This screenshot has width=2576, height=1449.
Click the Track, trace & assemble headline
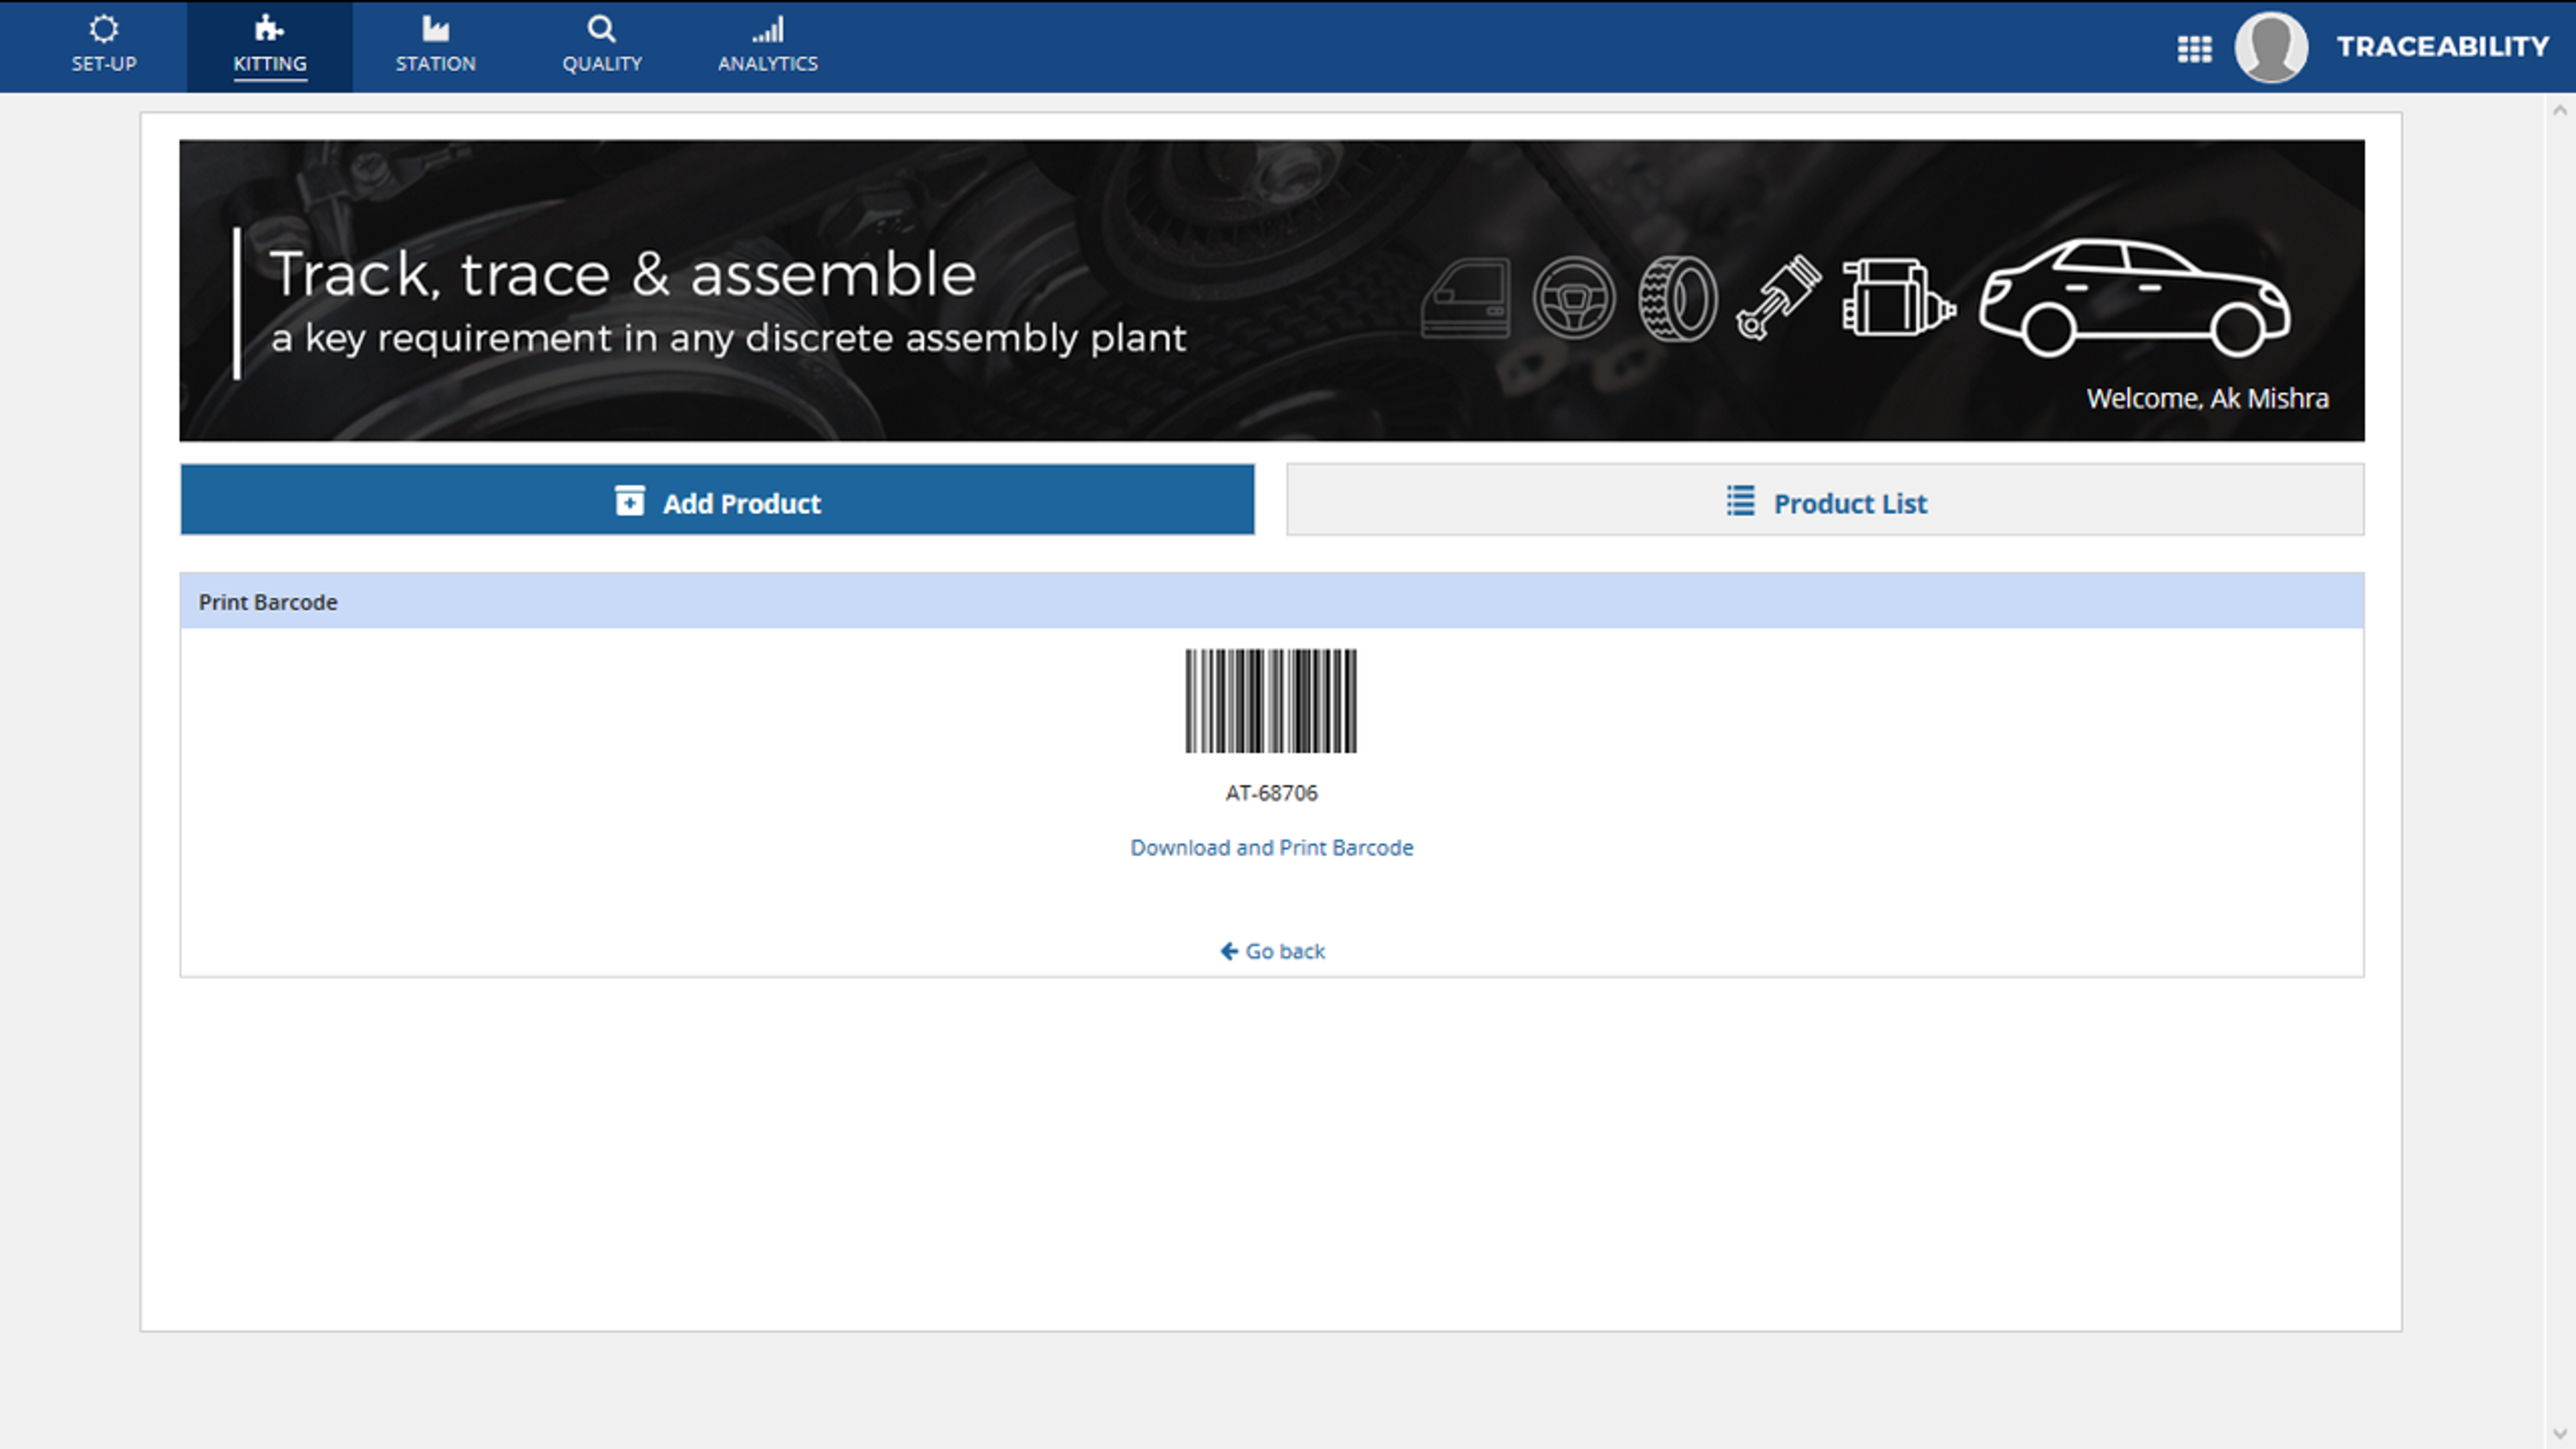(622, 274)
